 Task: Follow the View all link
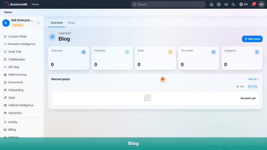coord(254,79)
